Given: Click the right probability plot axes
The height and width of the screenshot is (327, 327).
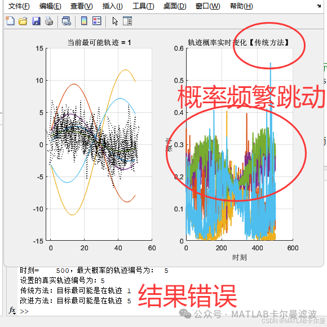Looking at the screenshot, I should (x=240, y=144).
